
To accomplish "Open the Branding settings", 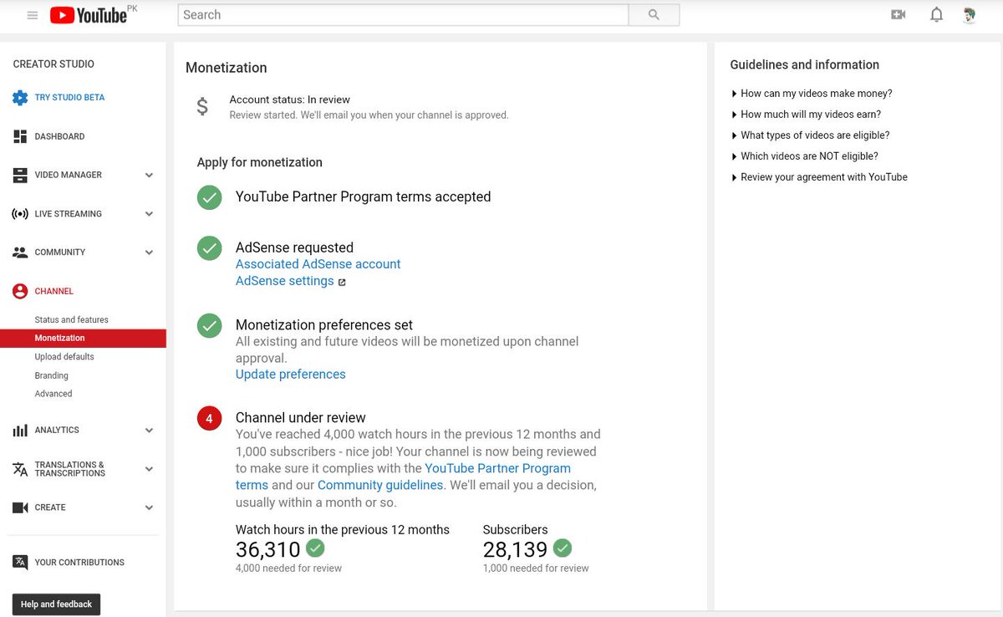I will coord(52,376).
